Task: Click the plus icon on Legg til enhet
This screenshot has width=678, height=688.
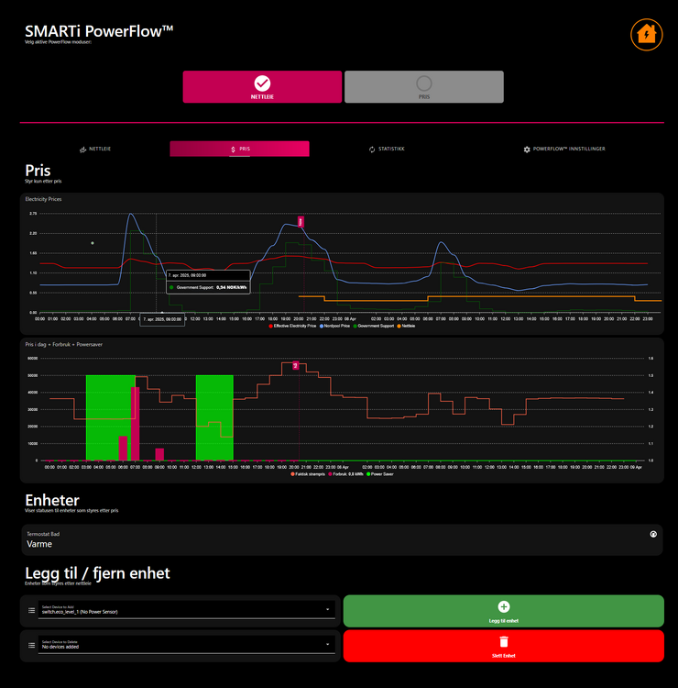Action: coord(503,606)
